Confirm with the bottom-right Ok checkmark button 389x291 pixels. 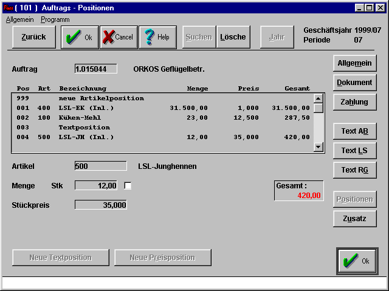point(357,261)
